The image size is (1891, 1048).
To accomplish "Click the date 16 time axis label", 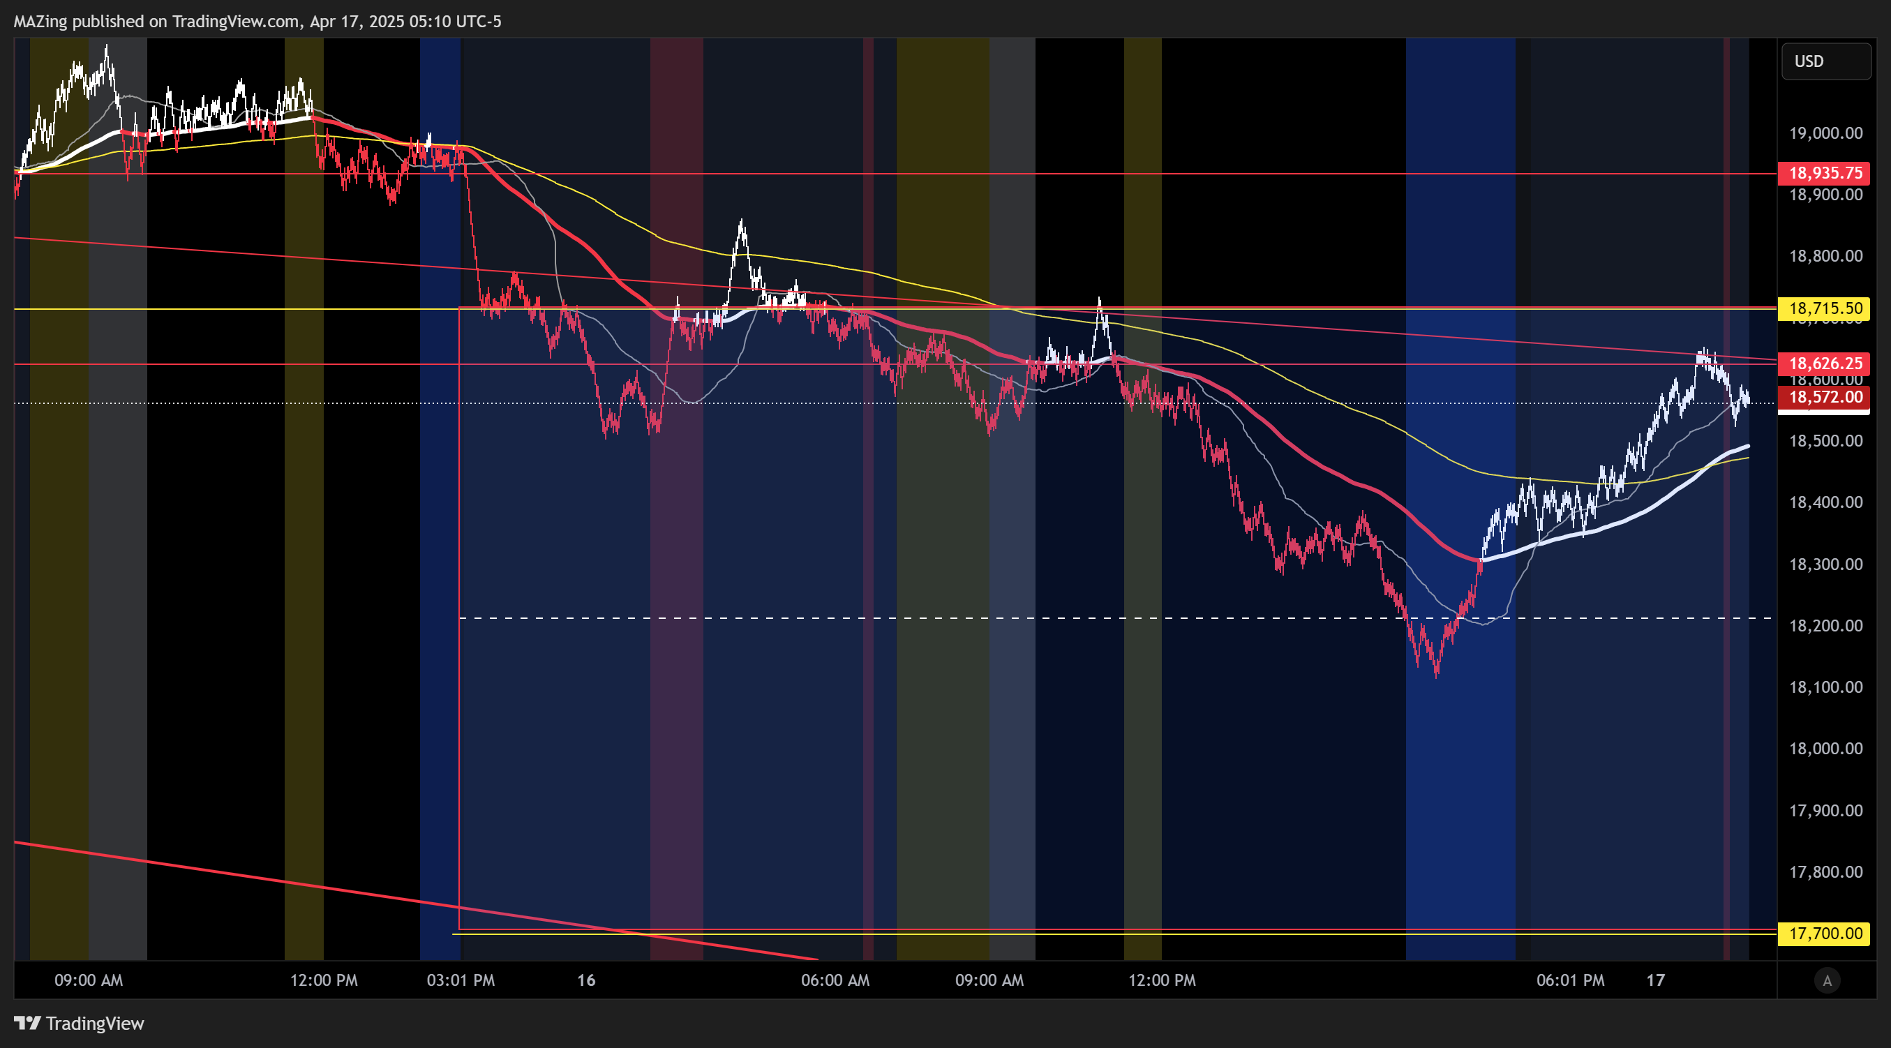I will pyautogui.click(x=586, y=980).
